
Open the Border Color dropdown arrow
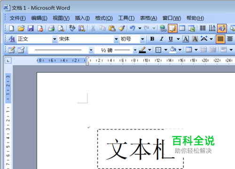pos(149,50)
